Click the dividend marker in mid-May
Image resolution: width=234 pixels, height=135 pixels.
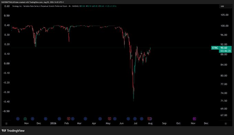115,119
